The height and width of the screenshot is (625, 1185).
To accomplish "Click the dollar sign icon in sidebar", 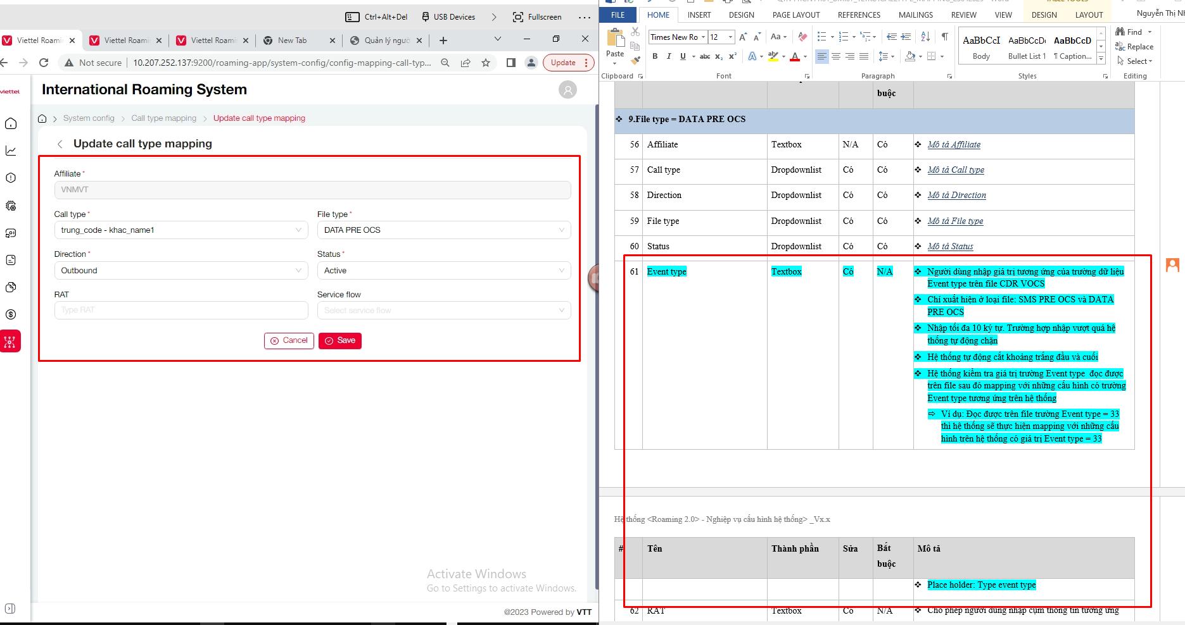I will [11, 314].
